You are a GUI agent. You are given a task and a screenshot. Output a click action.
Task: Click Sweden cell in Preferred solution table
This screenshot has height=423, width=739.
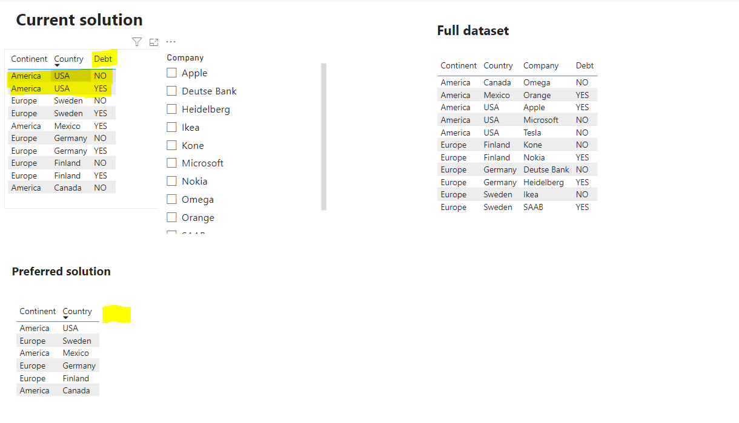point(77,341)
